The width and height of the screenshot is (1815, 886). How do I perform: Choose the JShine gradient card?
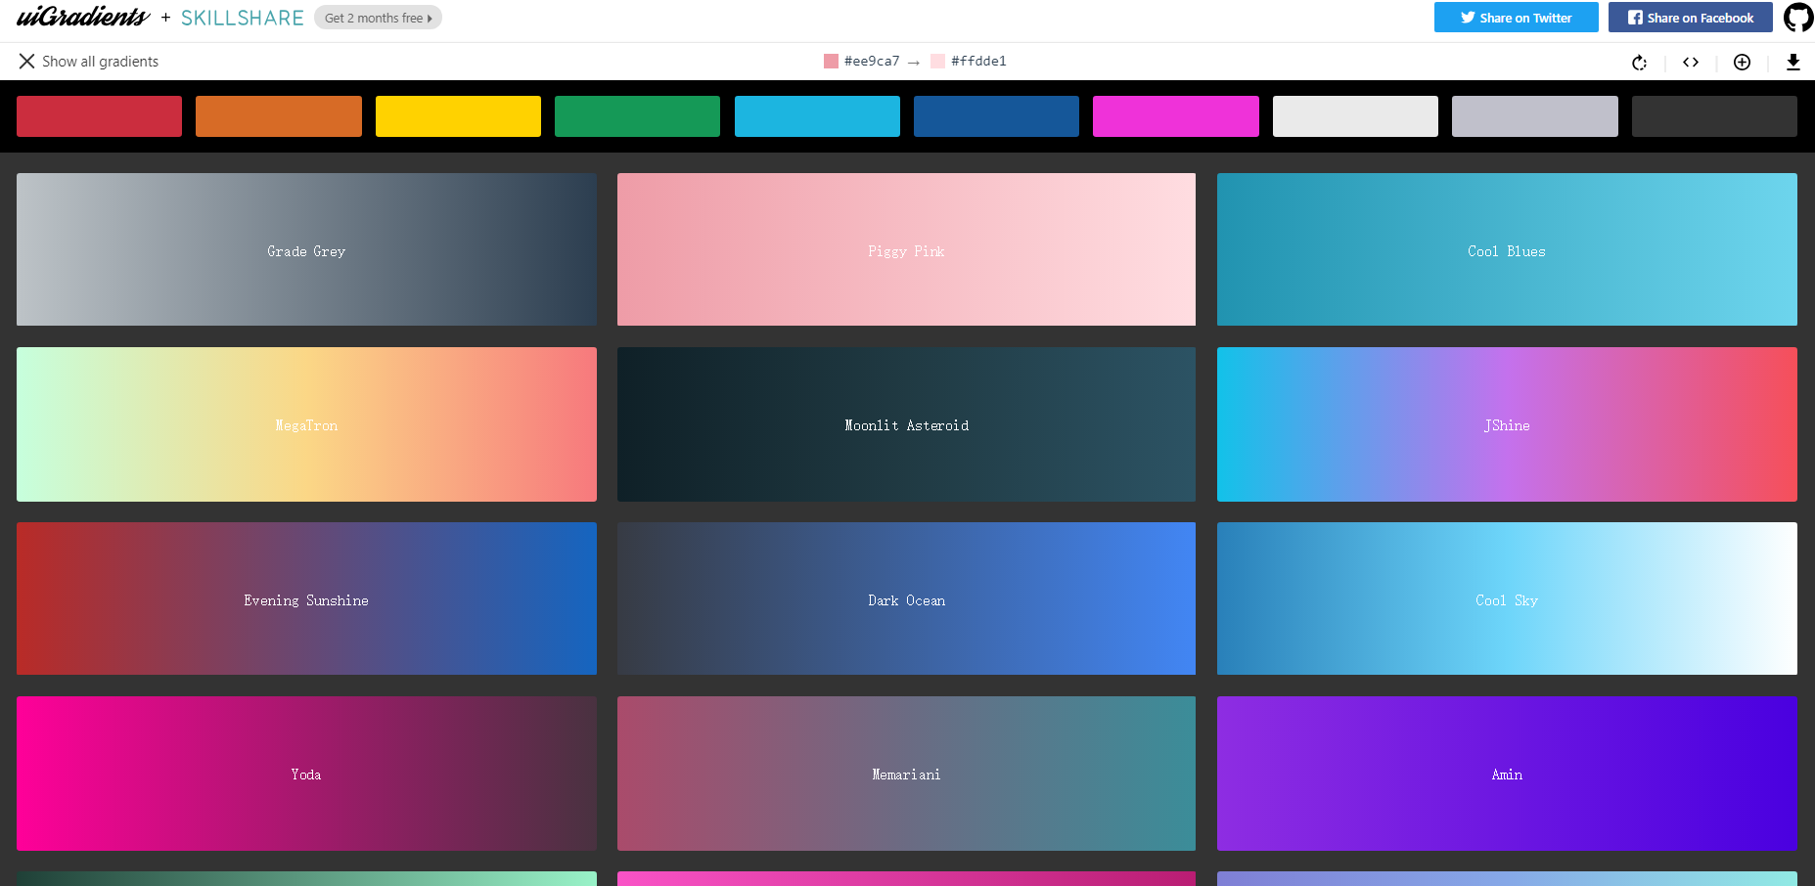pyautogui.click(x=1507, y=424)
